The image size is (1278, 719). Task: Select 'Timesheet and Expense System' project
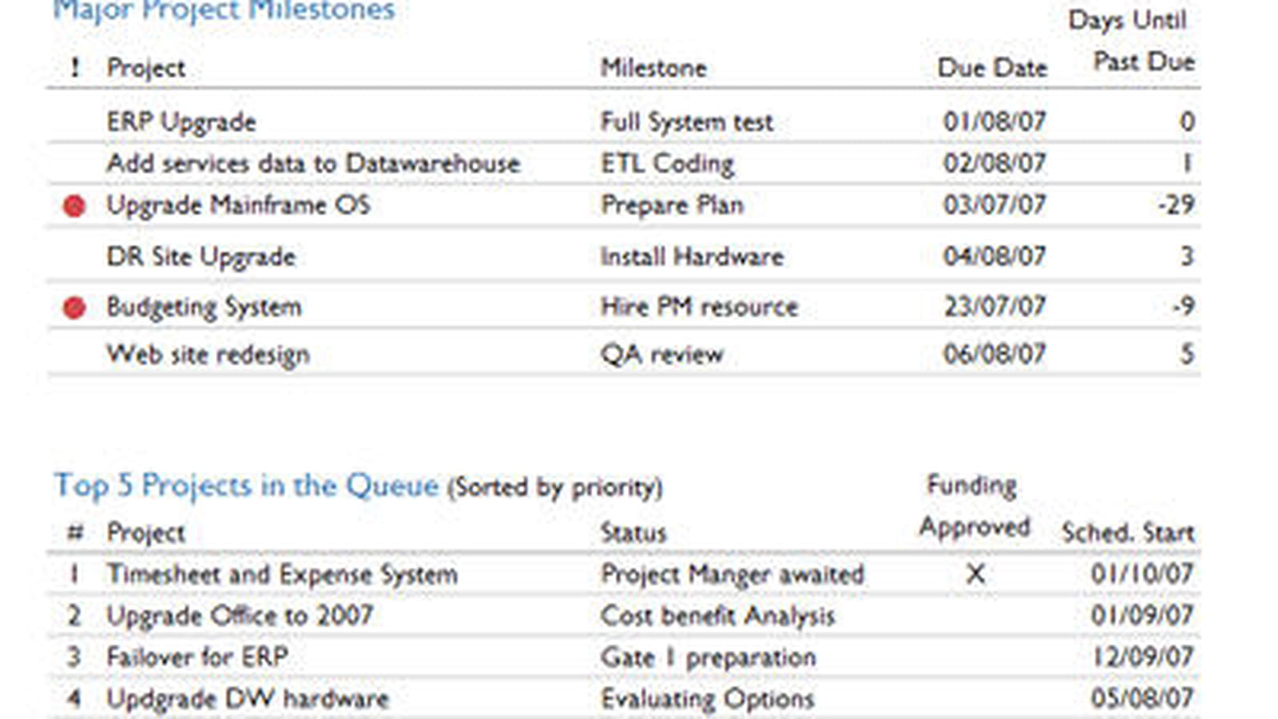tap(282, 574)
